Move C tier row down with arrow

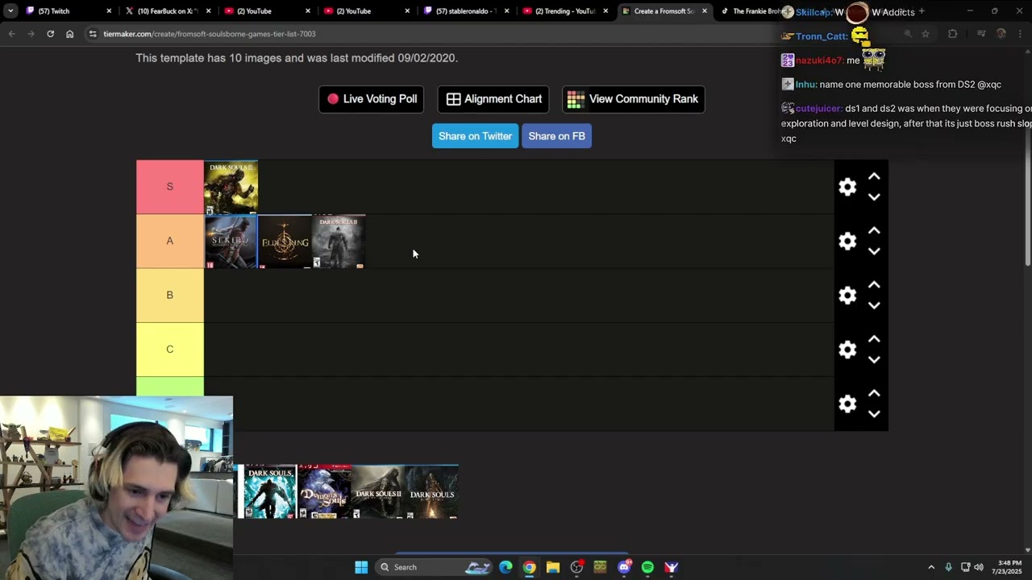(x=874, y=360)
